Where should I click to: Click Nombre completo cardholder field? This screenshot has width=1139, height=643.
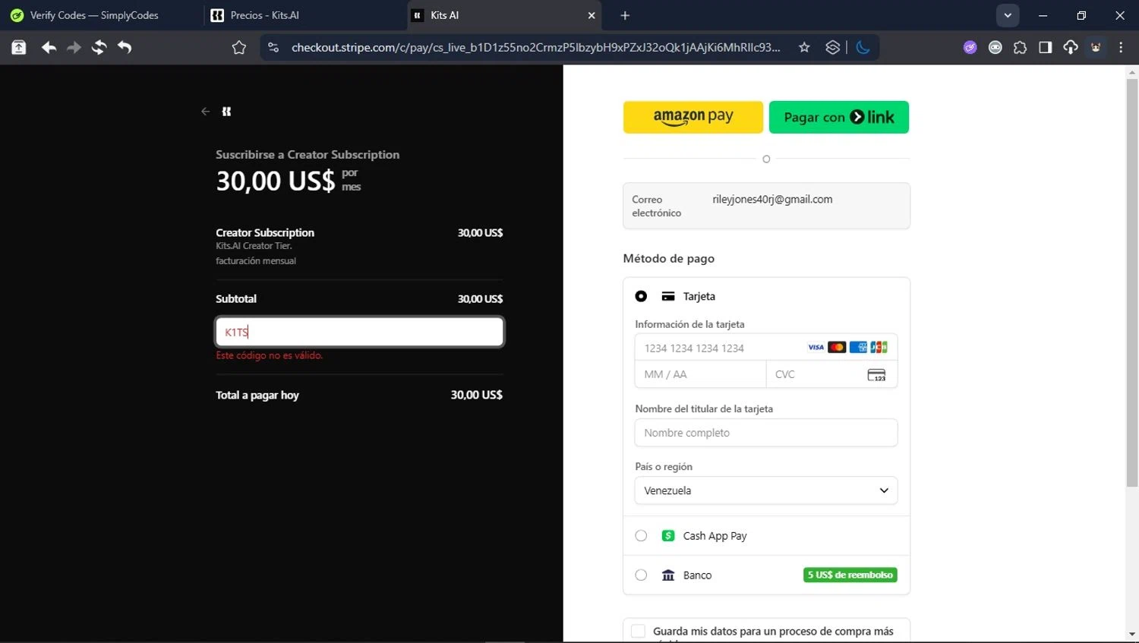click(x=766, y=433)
